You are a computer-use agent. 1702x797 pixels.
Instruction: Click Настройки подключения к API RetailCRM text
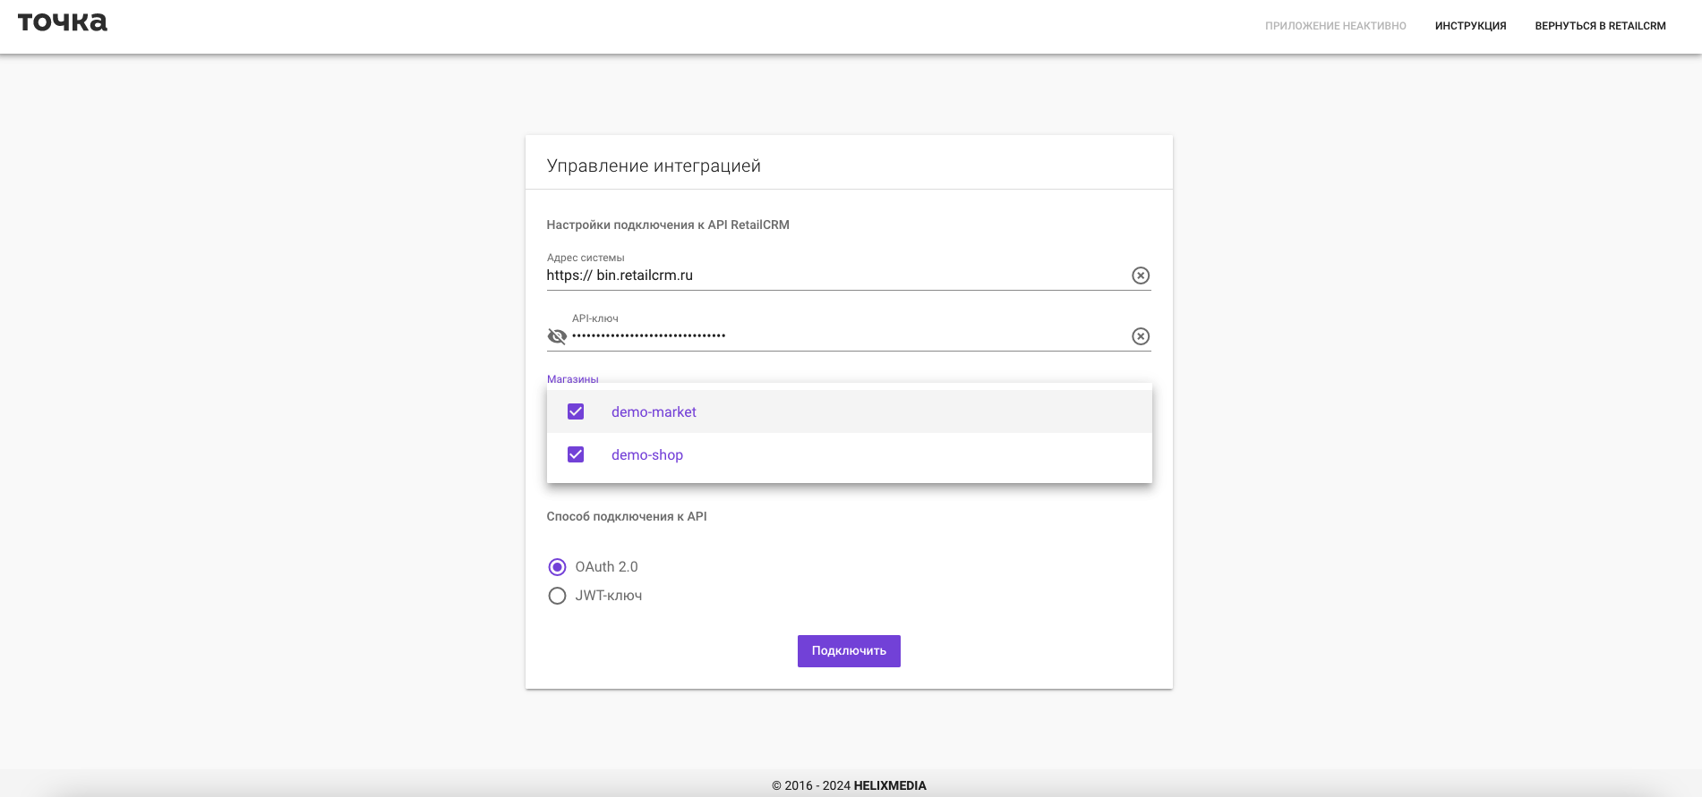tap(668, 225)
